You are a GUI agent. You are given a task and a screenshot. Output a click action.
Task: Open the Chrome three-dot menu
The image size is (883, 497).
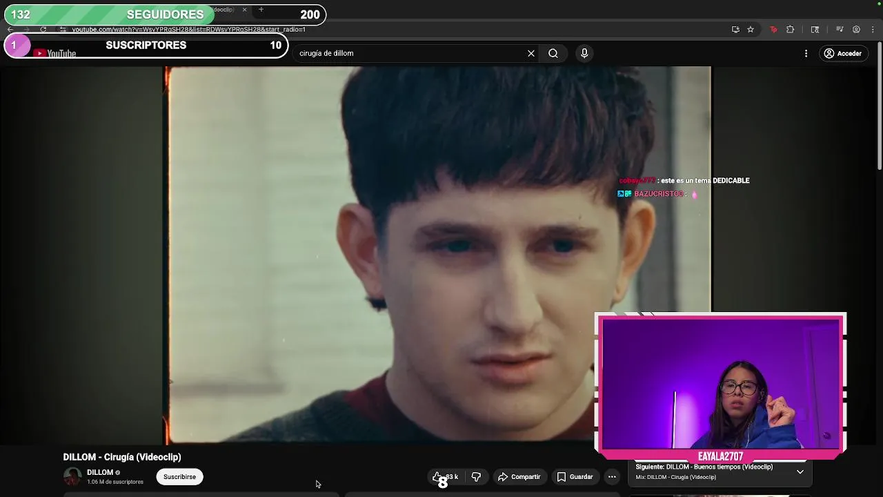tap(873, 30)
